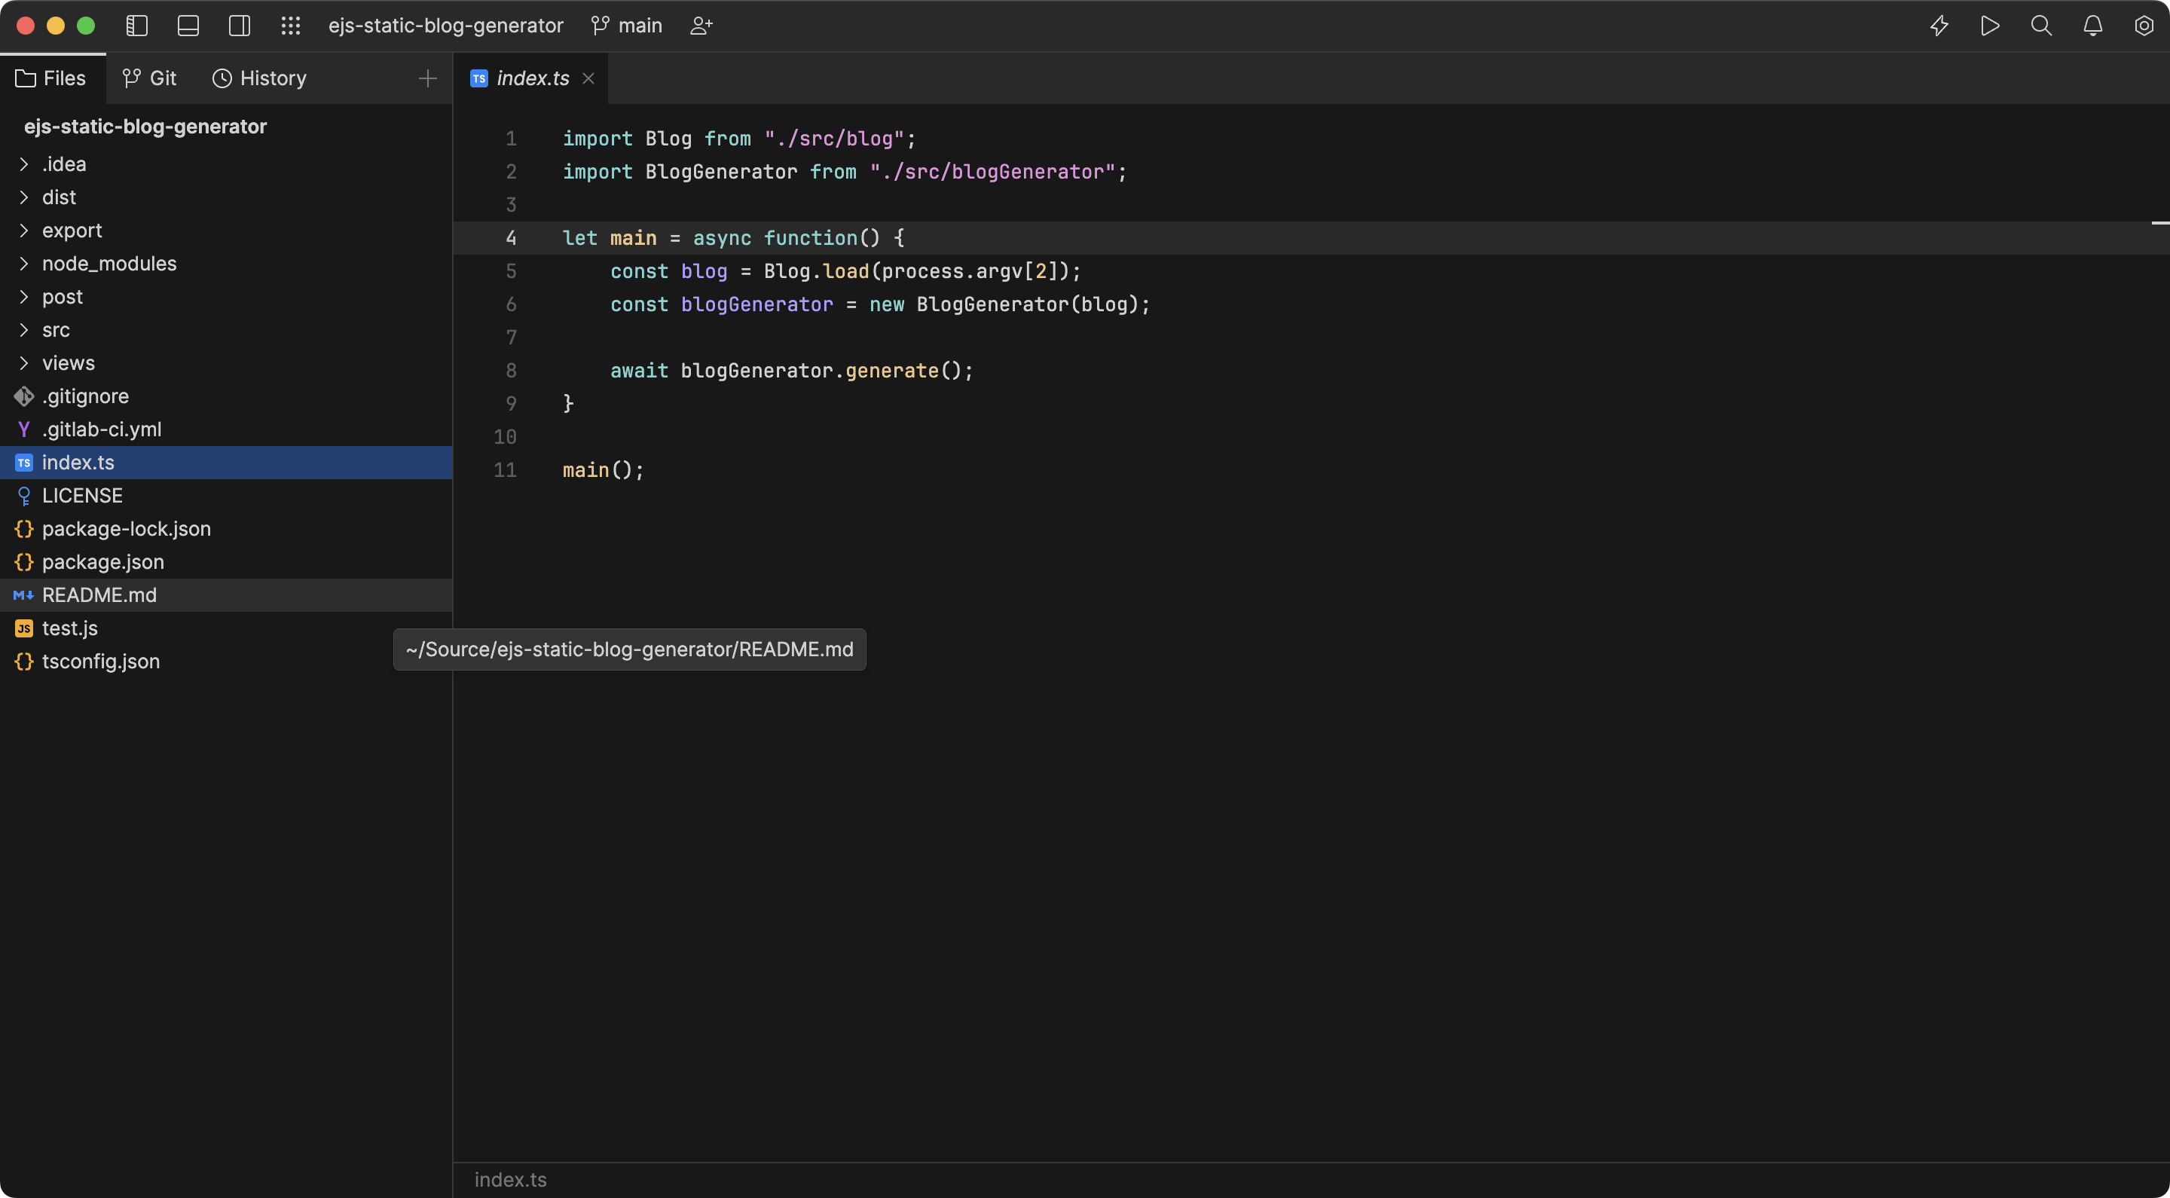The width and height of the screenshot is (2170, 1198).
Task: Click the add collaborator person icon
Action: tap(701, 26)
